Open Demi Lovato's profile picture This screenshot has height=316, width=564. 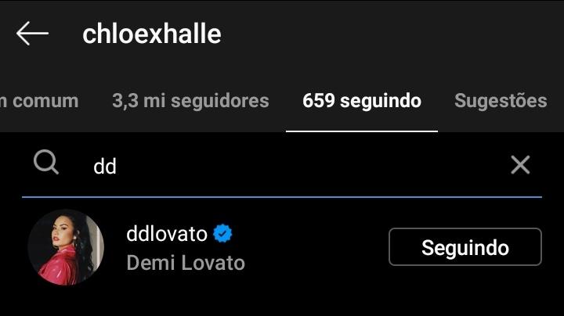pyautogui.click(x=66, y=247)
